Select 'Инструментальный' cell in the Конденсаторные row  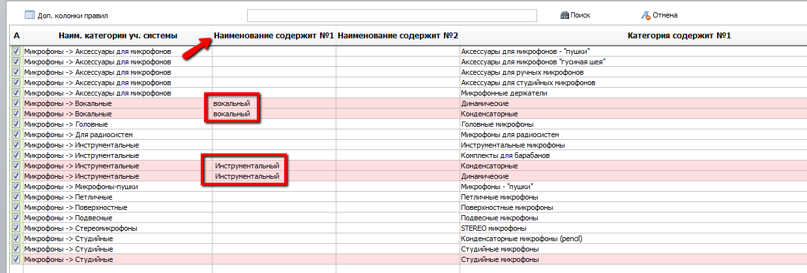pos(274,166)
